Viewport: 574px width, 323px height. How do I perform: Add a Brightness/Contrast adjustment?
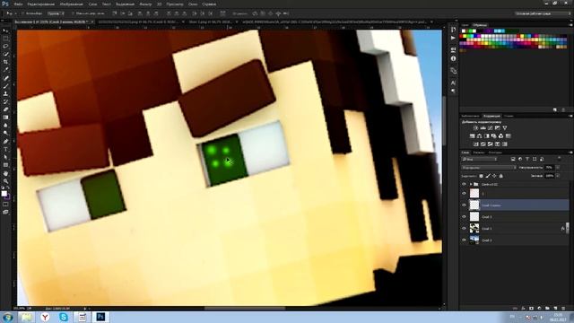[x=475, y=127]
